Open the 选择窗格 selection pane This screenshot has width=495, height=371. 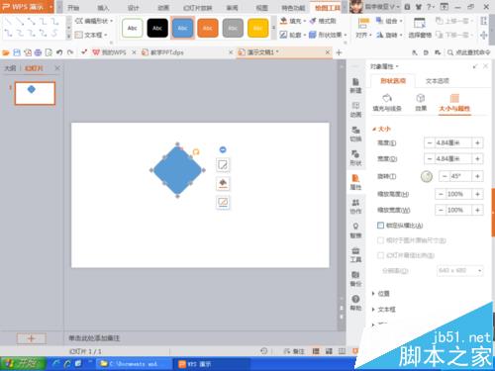click(420, 28)
